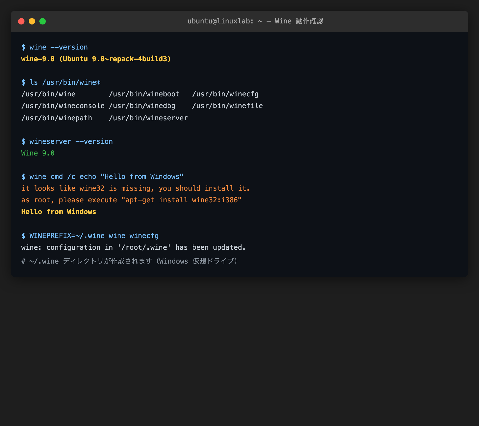This screenshot has height=426, width=479.
Task: Click the window title 'ubuntu@linuxlab: ~ — Wine 動作確認'
Action: pos(255,21)
